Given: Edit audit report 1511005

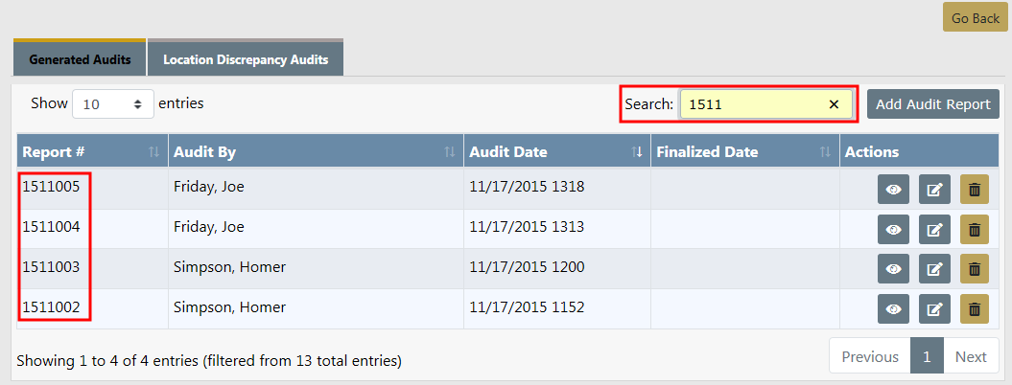Looking at the screenshot, I should pyautogui.click(x=934, y=190).
